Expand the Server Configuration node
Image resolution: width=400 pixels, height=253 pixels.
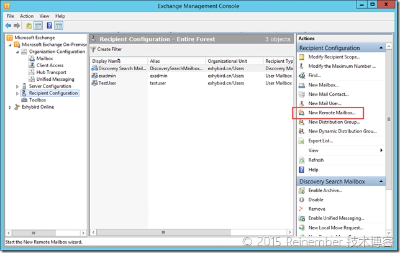tap(17, 86)
